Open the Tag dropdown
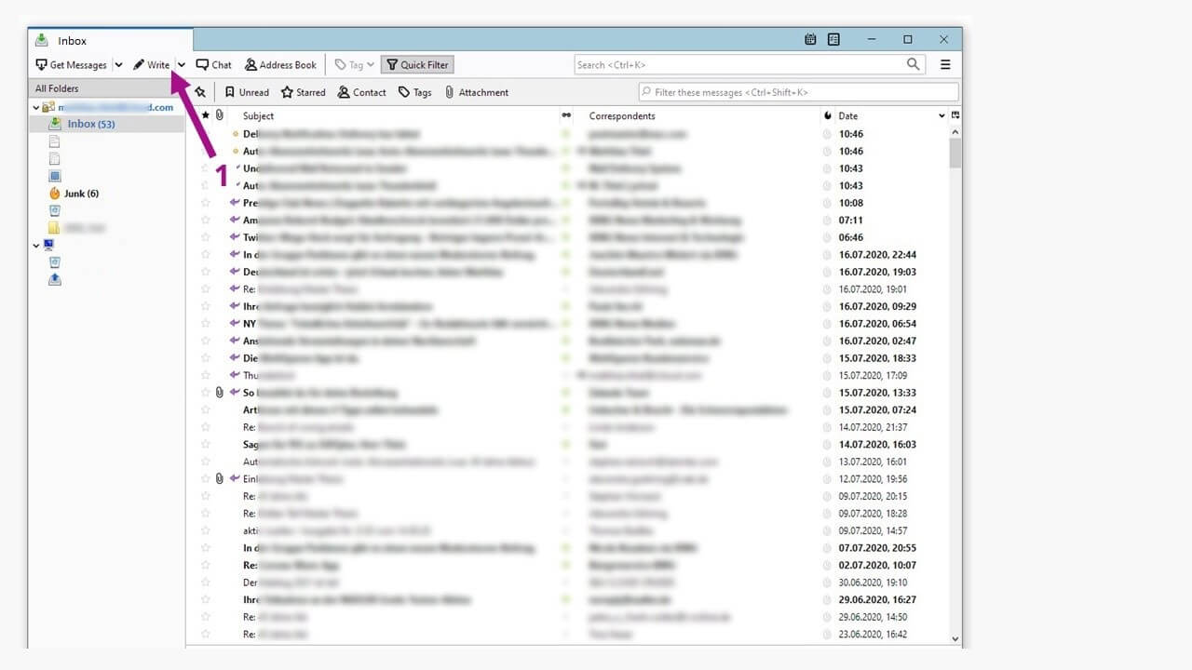Viewport: 1192px width, 670px height. pos(355,65)
